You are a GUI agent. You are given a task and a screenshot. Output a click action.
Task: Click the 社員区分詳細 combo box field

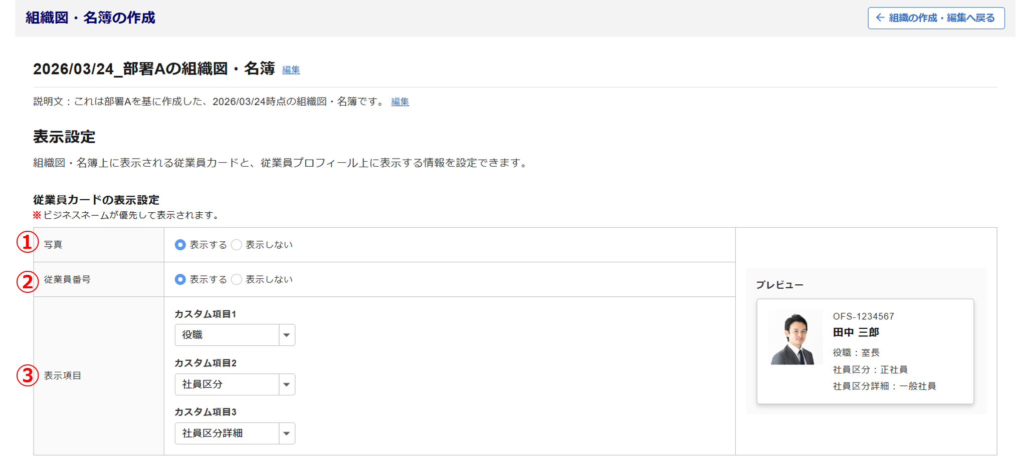227,433
